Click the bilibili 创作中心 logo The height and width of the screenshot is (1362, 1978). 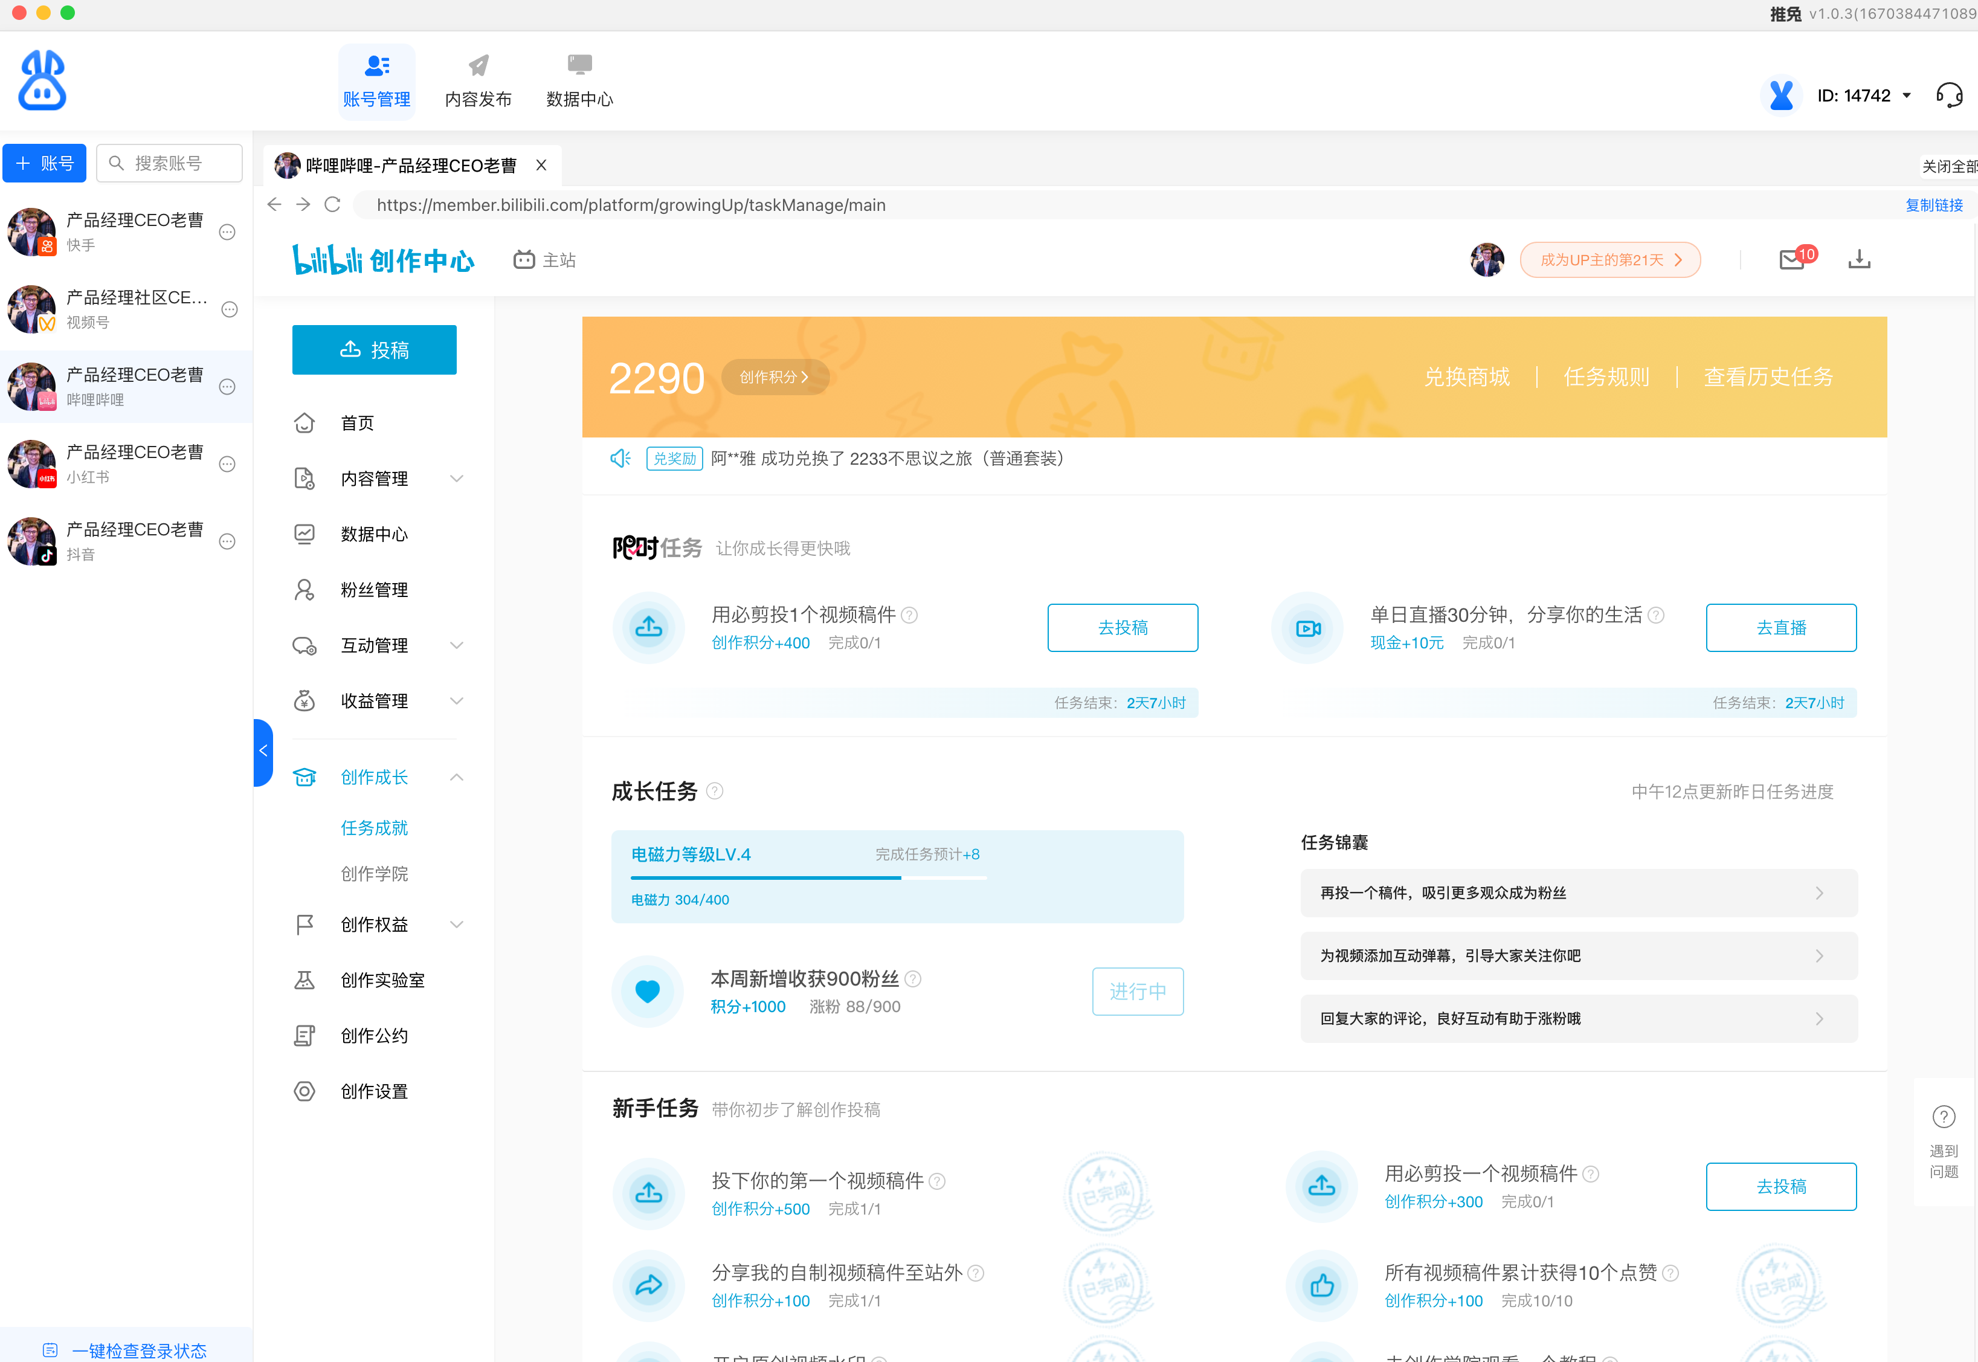tap(383, 259)
